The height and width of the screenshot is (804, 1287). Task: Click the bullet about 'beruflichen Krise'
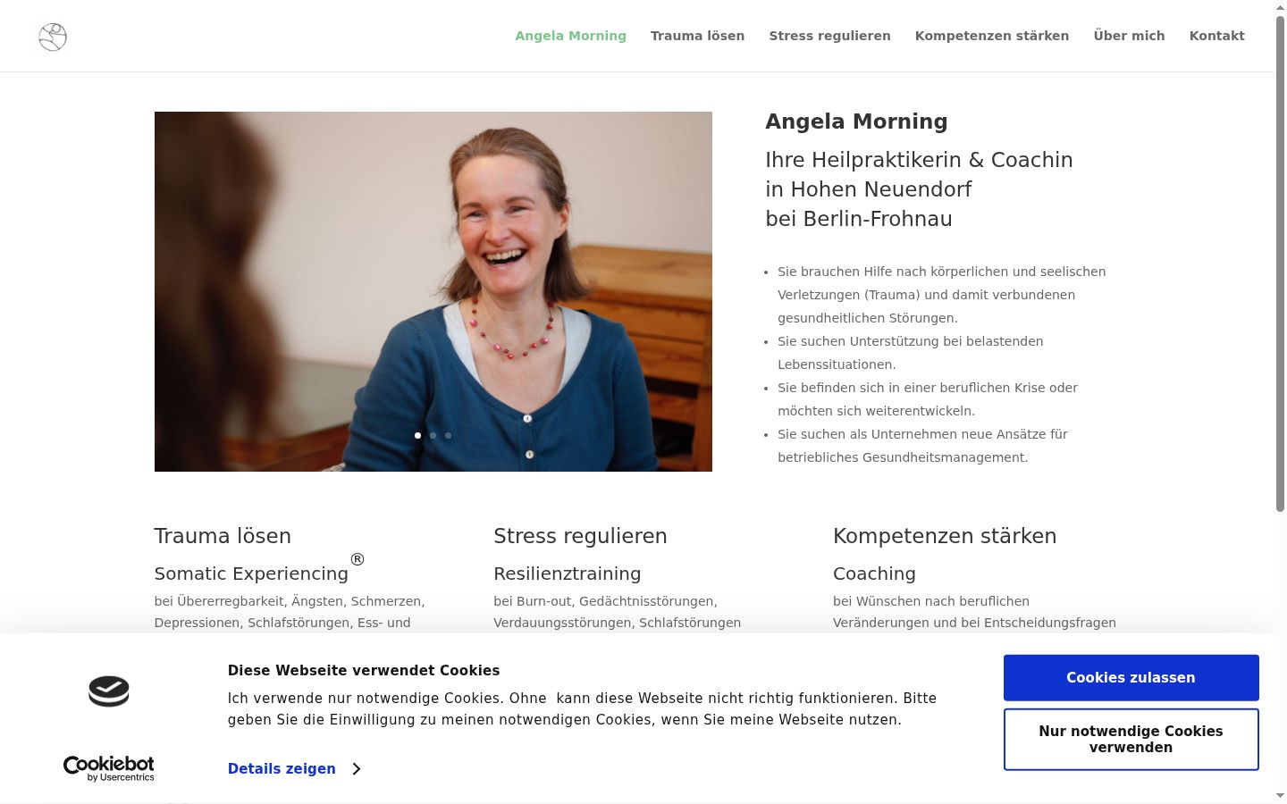[x=928, y=399]
